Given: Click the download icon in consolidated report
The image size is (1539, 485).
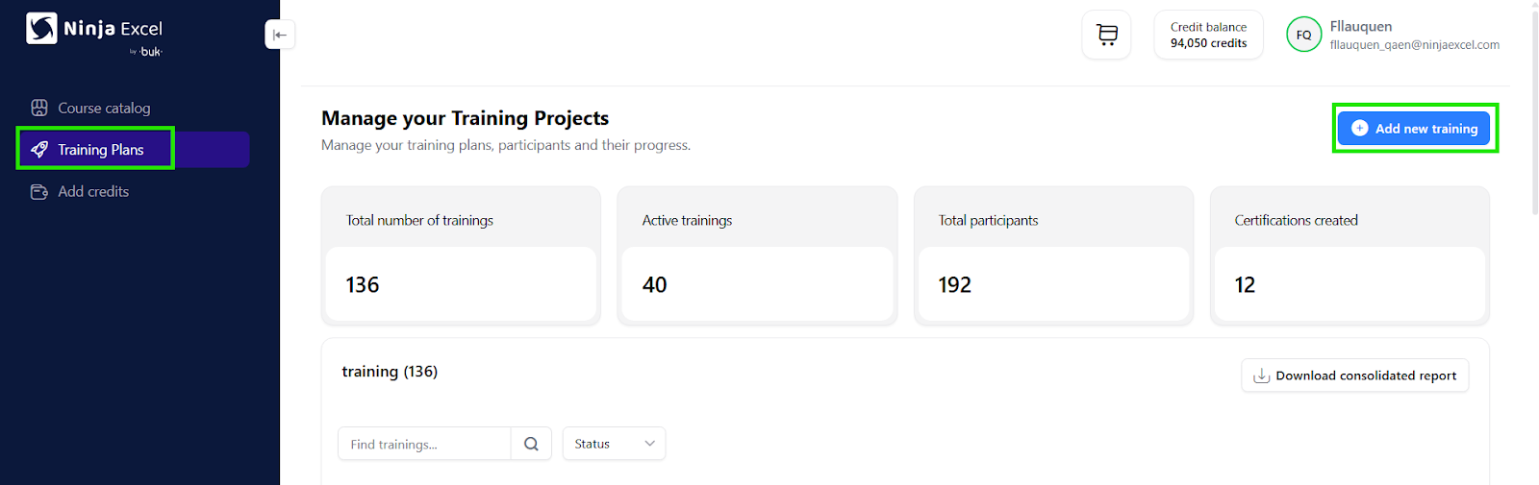Looking at the screenshot, I should [1261, 376].
